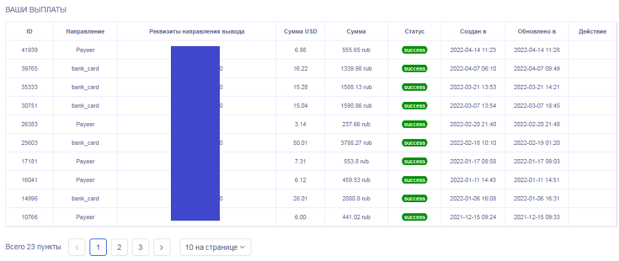Click the 'Действие' column header
The width and height of the screenshot is (619, 261).
coord(592,32)
